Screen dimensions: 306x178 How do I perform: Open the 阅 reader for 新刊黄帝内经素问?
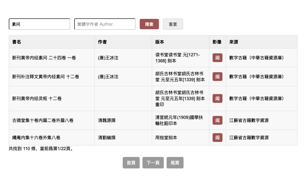217,58
